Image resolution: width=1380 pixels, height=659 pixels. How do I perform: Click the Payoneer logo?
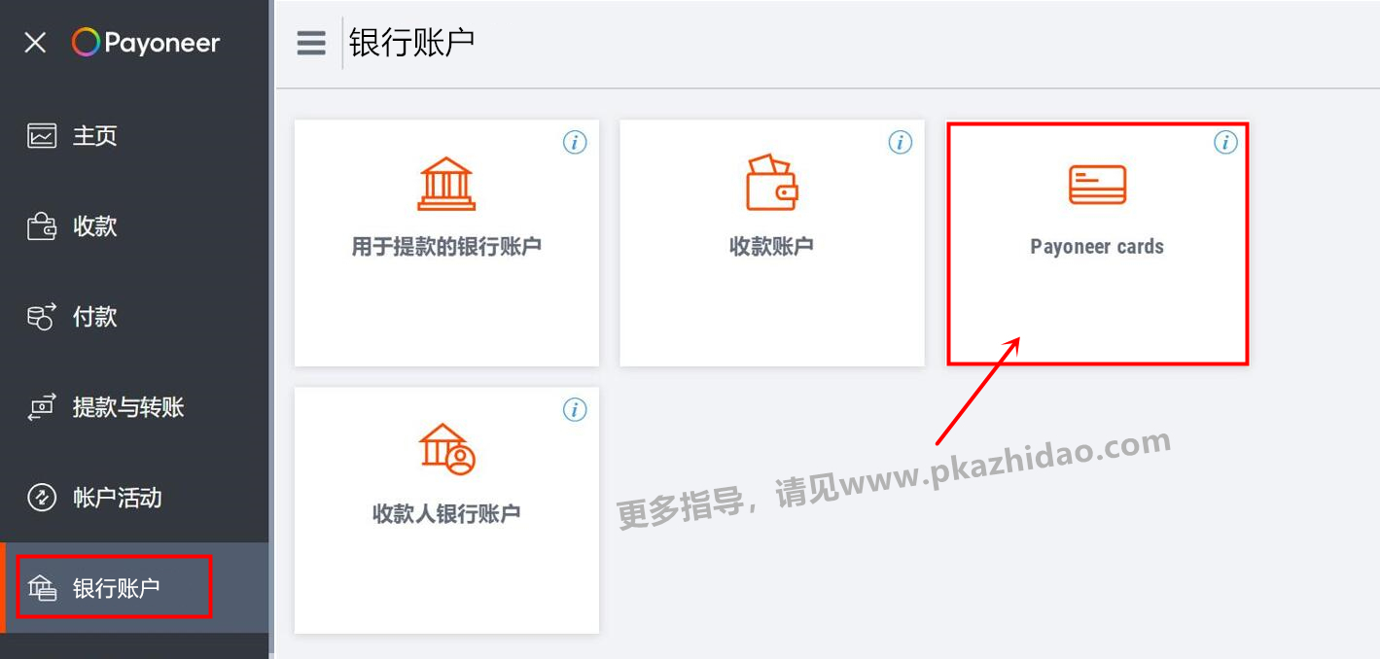(146, 43)
